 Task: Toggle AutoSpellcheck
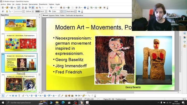pyautogui.click(x=33, y=8)
